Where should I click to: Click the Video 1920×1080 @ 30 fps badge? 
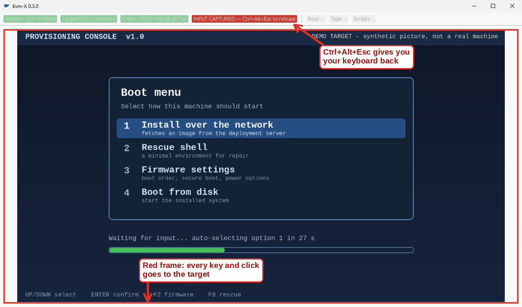point(154,19)
